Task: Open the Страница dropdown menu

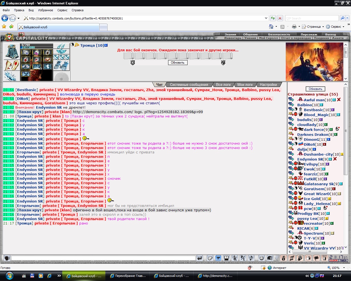Action: (x=313, y=27)
